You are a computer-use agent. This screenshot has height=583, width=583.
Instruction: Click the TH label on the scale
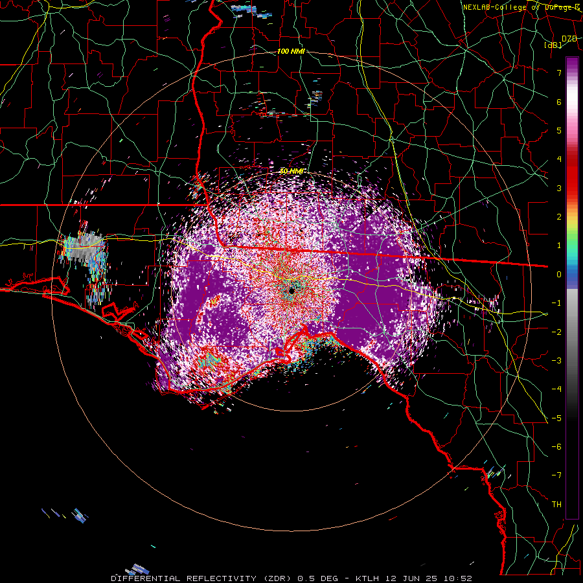[556, 505]
